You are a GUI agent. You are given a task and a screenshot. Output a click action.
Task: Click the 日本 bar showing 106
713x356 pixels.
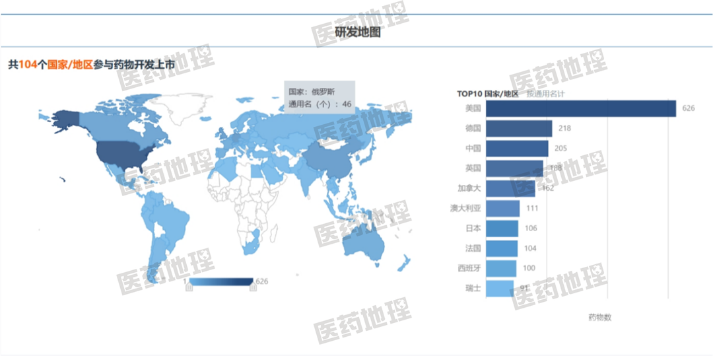pos(502,229)
